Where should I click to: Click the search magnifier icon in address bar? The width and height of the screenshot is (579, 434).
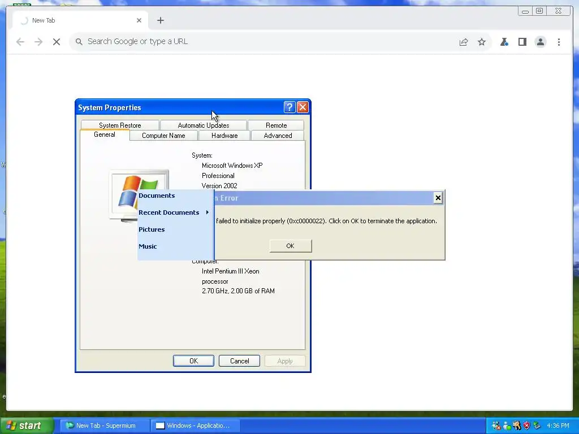coord(79,42)
